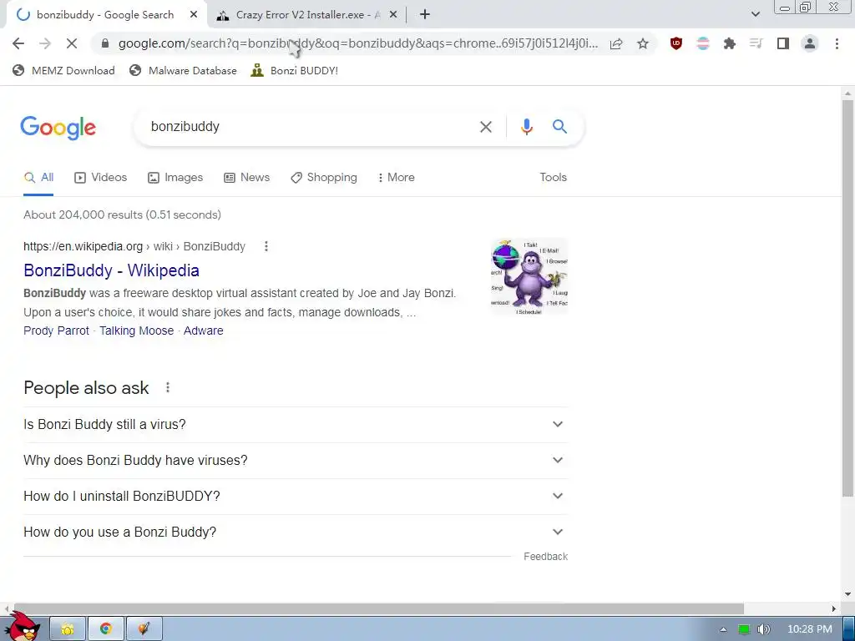Click the uBlock Origin extension icon
The width and height of the screenshot is (855, 641).
pyautogui.click(x=675, y=43)
